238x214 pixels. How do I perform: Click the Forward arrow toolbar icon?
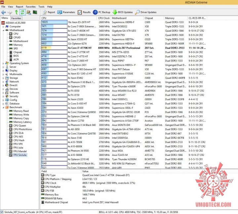click(x=10, y=12)
